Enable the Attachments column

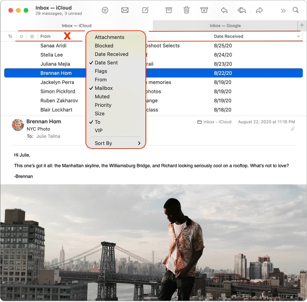[x=115, y=37]
